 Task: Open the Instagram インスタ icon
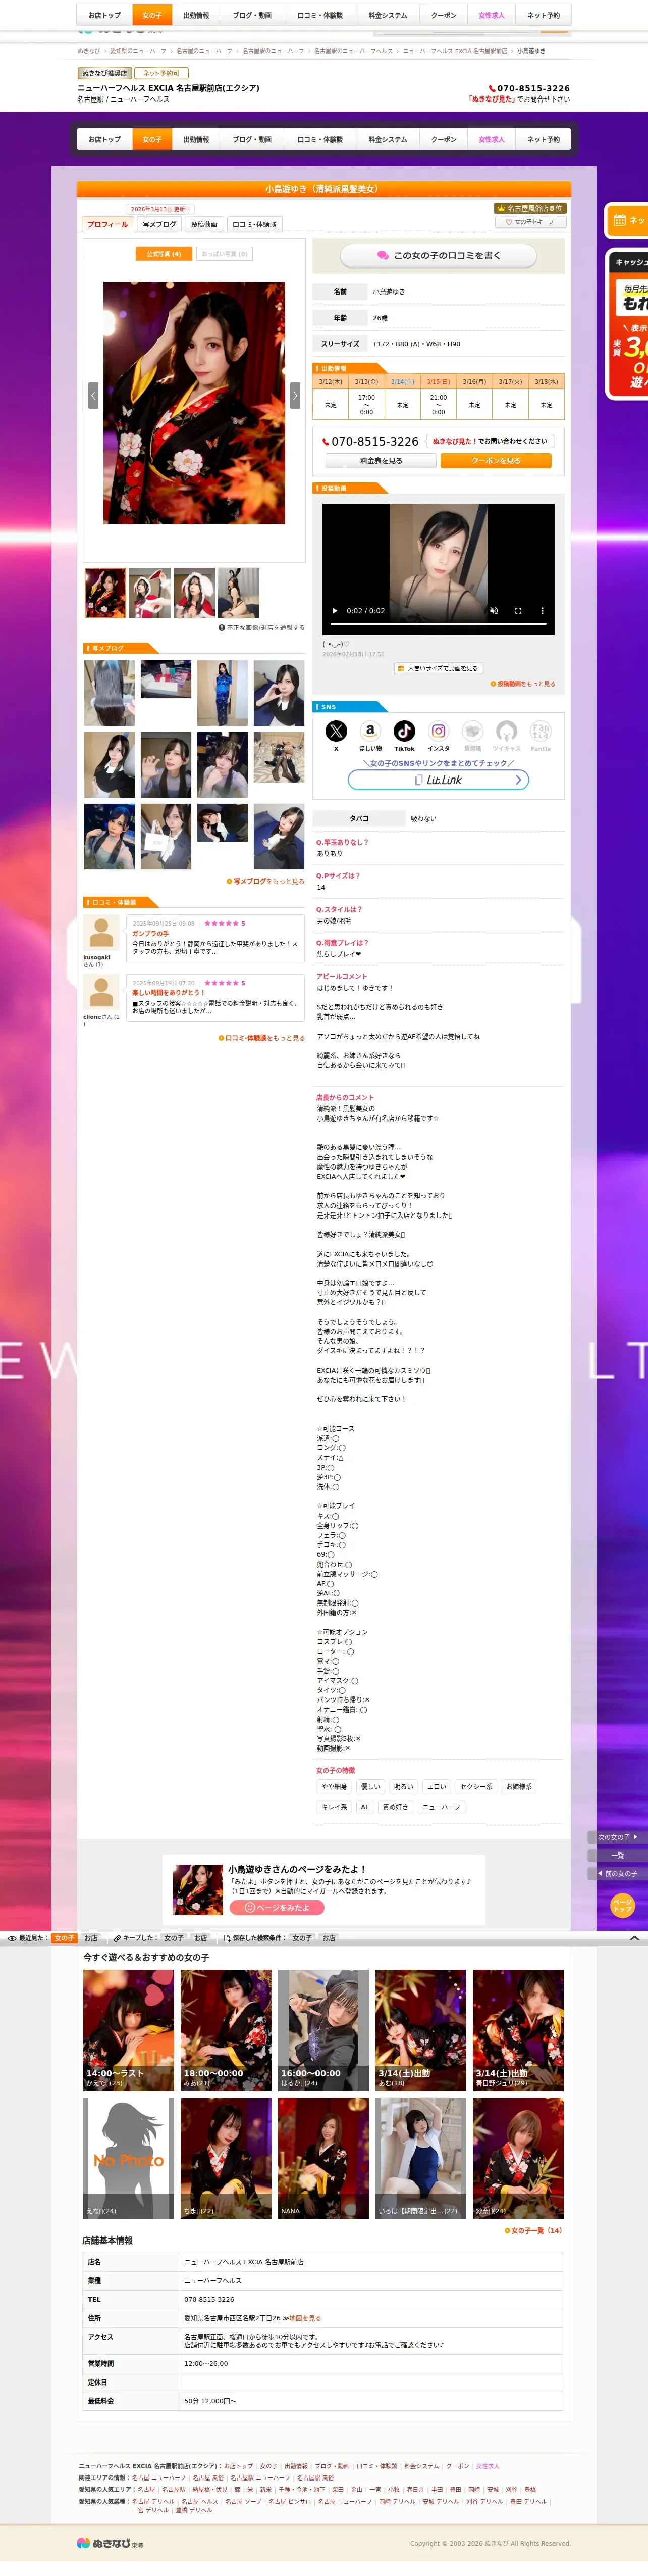coord(439,731)
